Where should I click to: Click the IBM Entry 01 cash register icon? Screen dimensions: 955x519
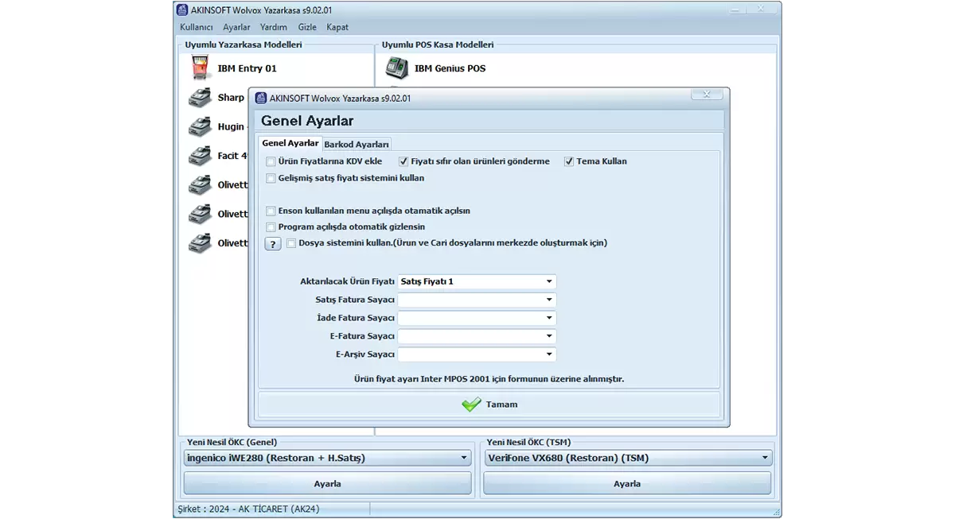coord(199,68)
